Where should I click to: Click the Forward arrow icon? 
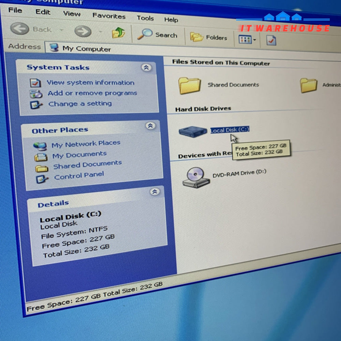tap(83, 31)
